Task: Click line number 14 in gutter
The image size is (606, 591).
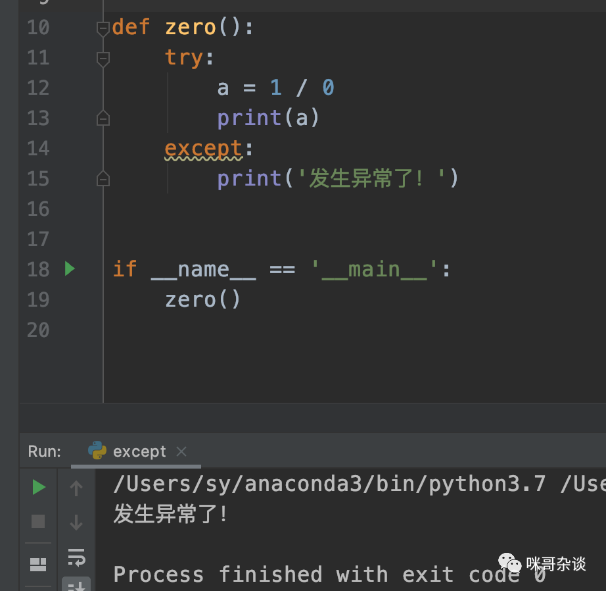Action: coord(38,149)
